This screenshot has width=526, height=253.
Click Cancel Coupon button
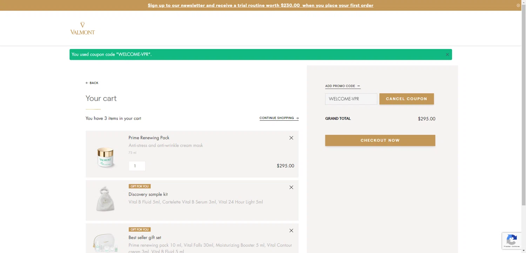point(406,99)
